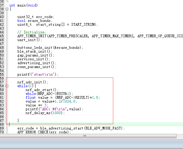Click 'bool erase_bonds;' line
This screenshot has width=183, height=149.
[35, 21]
